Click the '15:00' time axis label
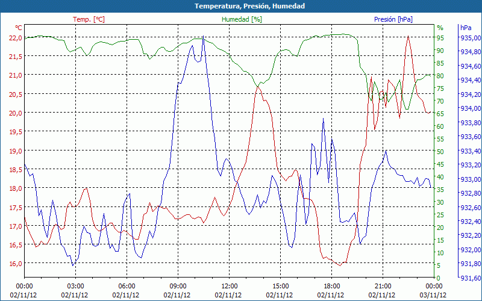The width and height of the screenshot is (482, 301). pyautogui.click(x=280, y=287)
